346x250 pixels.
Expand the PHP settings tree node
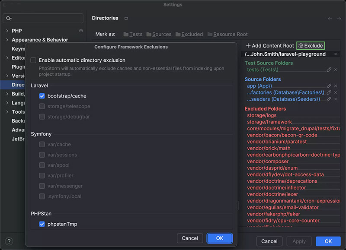point(7,31)
